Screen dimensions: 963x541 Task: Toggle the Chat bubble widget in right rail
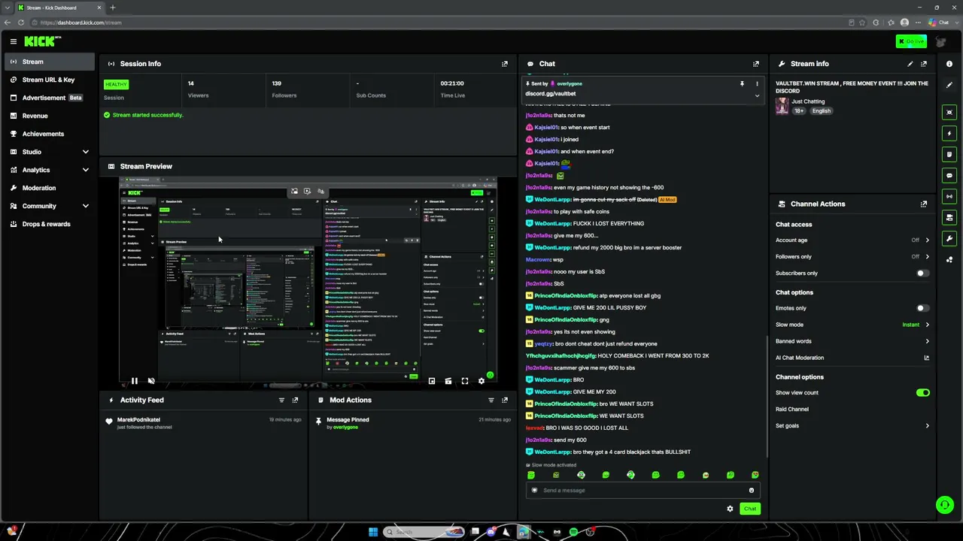pos(949,176)
